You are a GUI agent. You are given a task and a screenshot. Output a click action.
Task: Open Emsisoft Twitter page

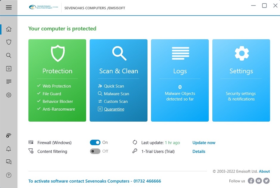click(266, 181)
